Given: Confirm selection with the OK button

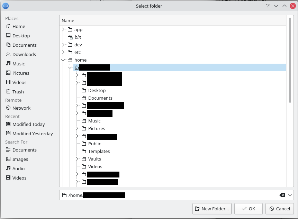Looking at the screenshot, I should point(248,209).
